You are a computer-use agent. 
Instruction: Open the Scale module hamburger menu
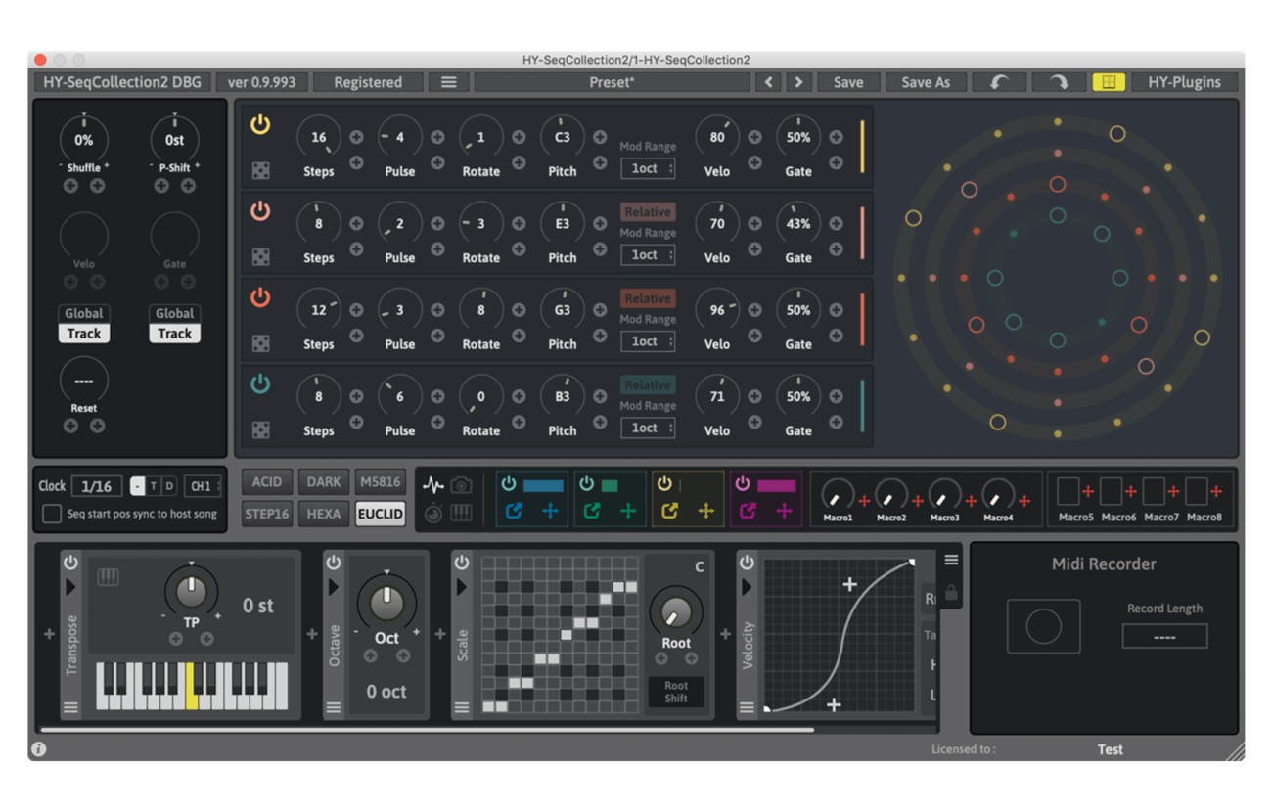(462, 707)
